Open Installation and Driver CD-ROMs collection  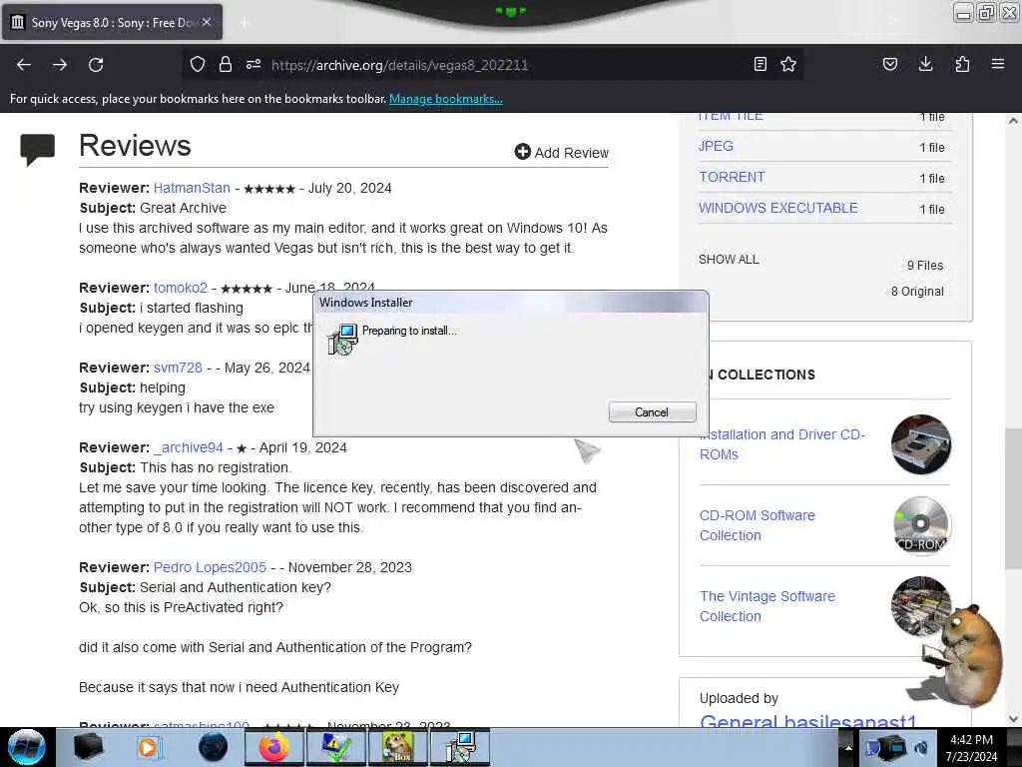[x=782, y=444]
